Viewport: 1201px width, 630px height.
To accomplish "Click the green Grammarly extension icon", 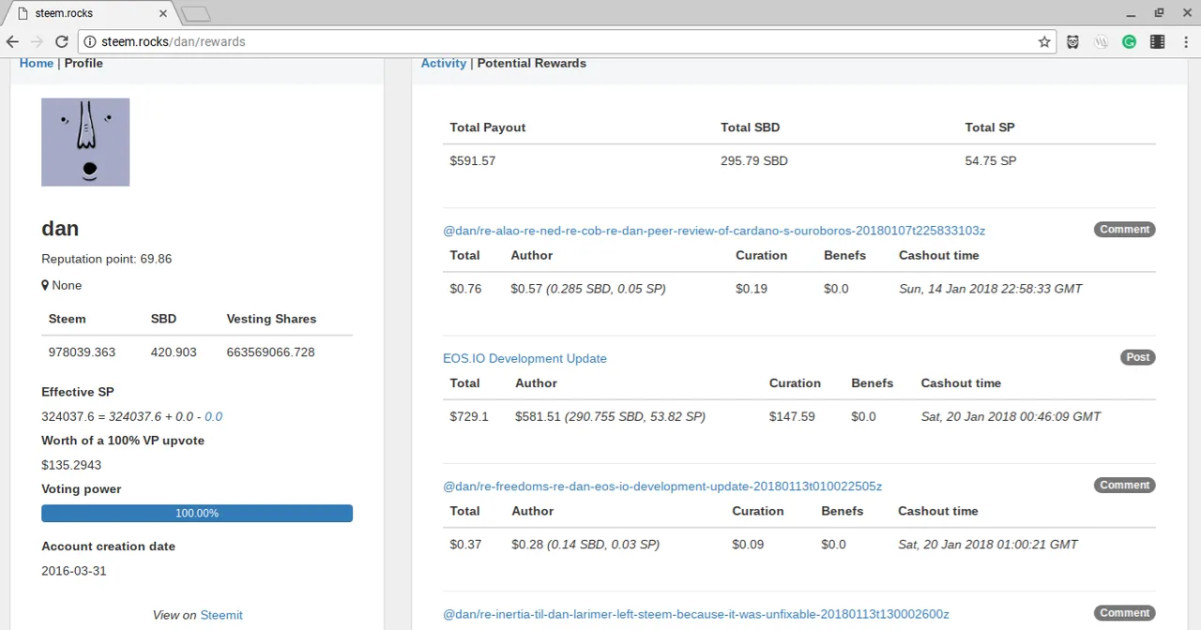I will (1130, 42).
